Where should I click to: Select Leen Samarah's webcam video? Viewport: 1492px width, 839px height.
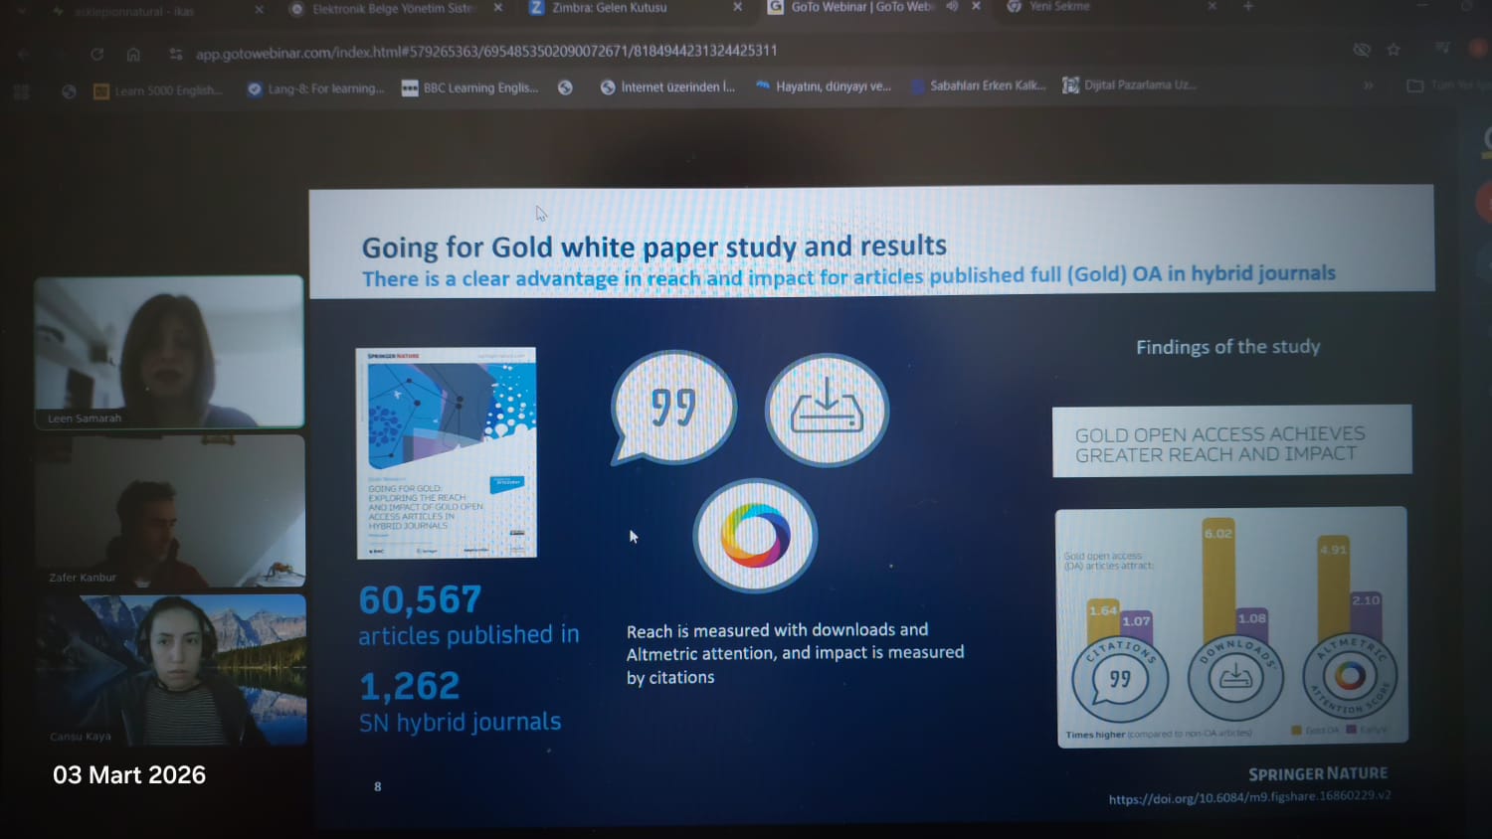(169, 351)
